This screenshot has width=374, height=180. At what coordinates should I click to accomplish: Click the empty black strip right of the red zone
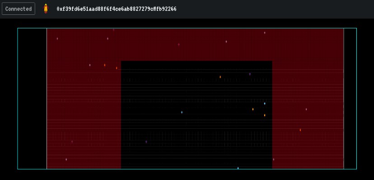(350, 99)
